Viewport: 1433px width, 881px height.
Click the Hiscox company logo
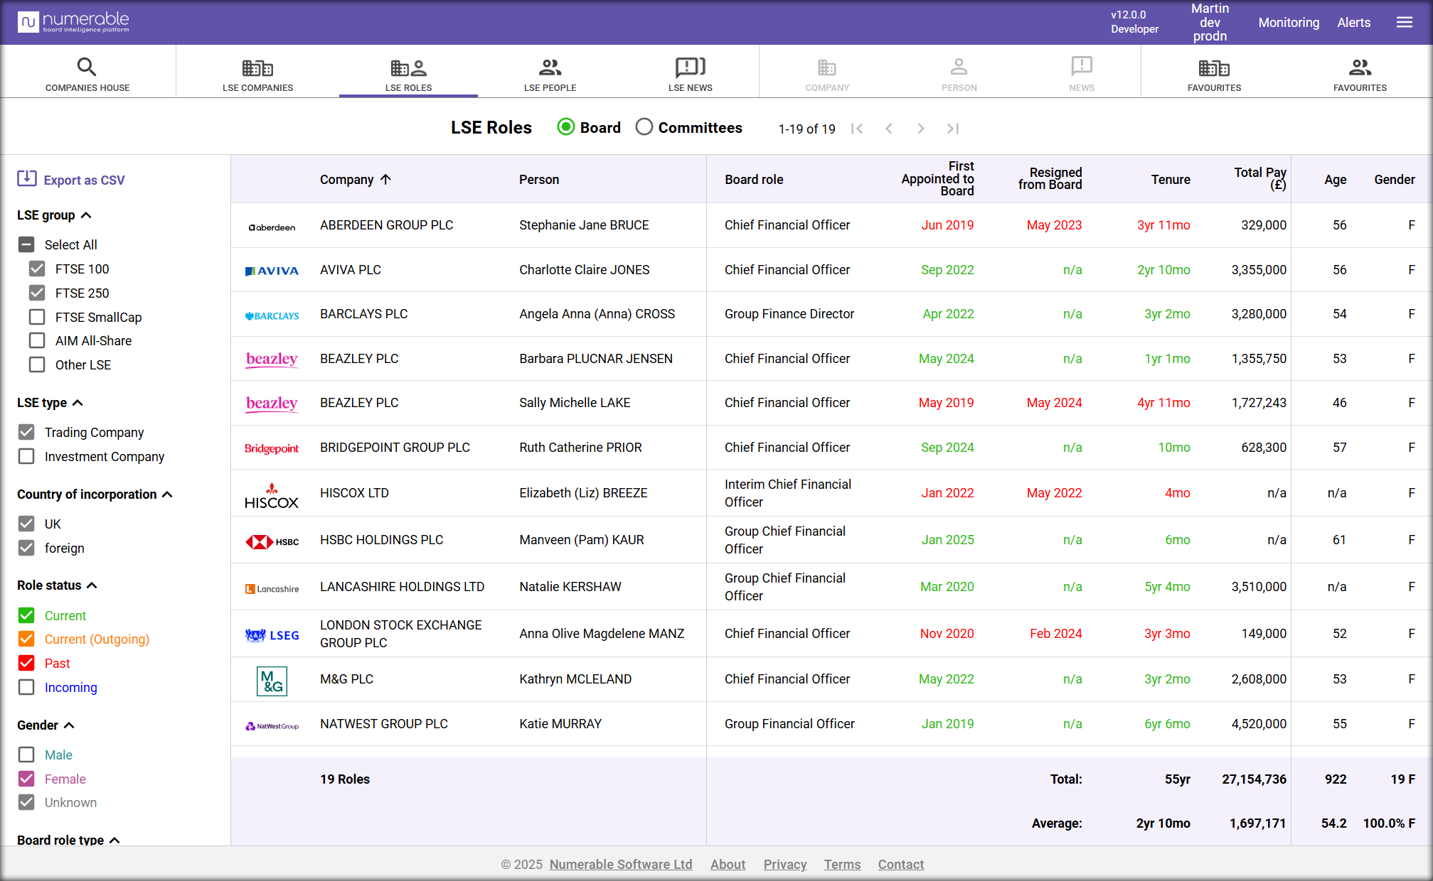click(272, 495)
